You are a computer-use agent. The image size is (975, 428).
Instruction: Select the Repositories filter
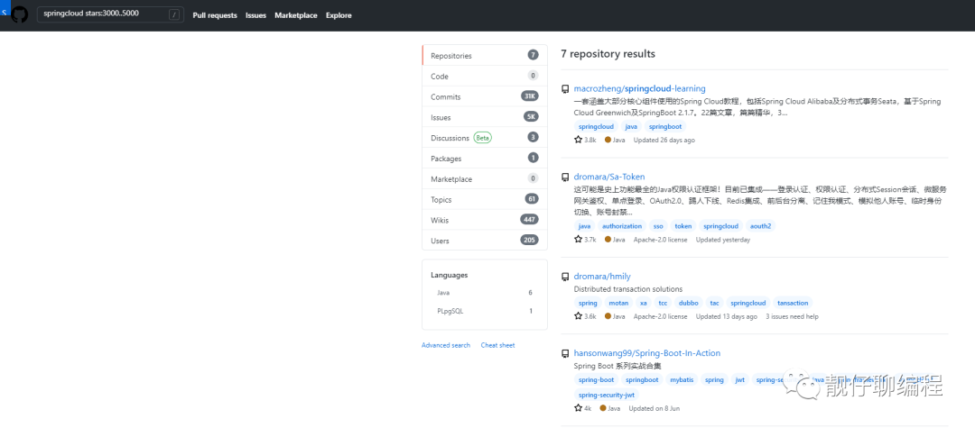(485, 55)
